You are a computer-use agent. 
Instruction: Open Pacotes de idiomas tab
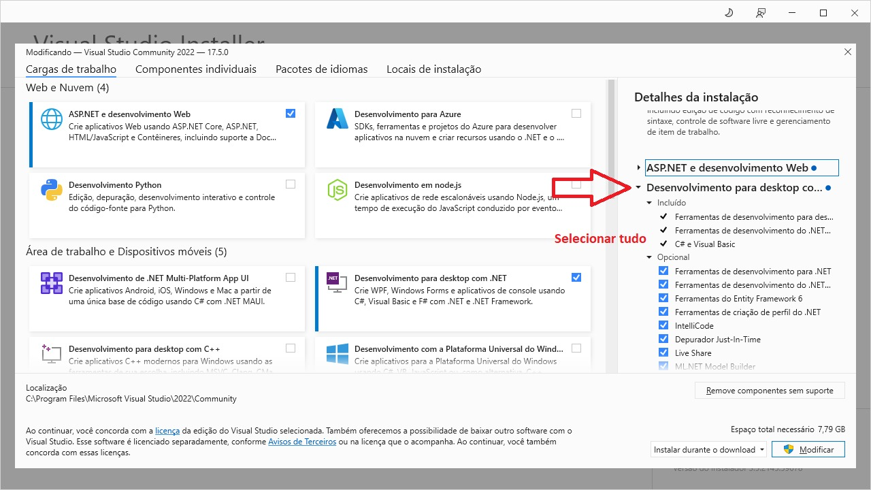coord(321,69)
